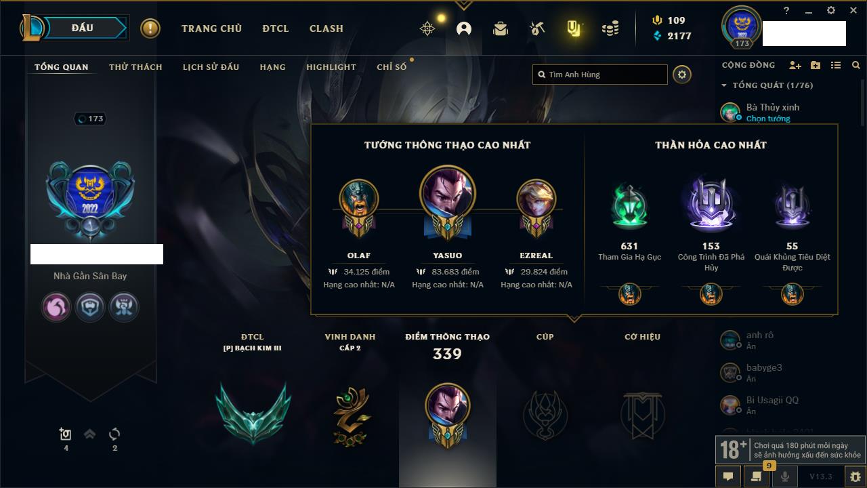Click the add folder icon in social panel
The height and width of the screenshot is (488, 867).
click(x=816, y=65)
